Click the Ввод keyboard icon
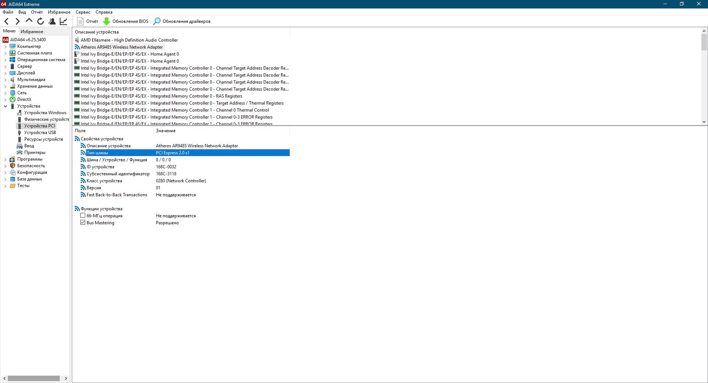Viewport: 708px width, 383px height. 20,146
